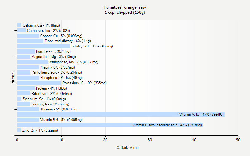Select the 'Calcium, Ca - 1% (8mg)' label
This screenshot has height=156, width=250.
[x=41, y=25]
